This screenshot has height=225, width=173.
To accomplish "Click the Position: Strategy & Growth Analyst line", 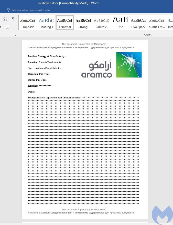I will pyautogui.click(x=47, y=56).
